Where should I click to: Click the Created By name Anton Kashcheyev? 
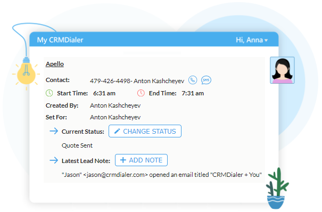[115, 105]
